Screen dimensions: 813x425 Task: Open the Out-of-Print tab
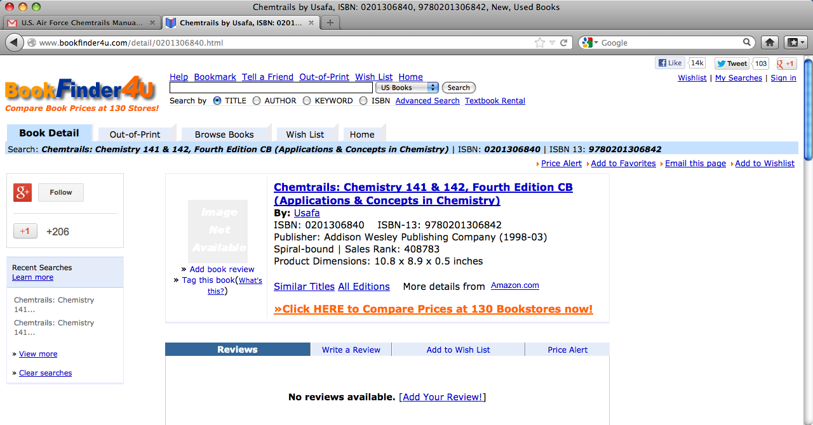135,134
